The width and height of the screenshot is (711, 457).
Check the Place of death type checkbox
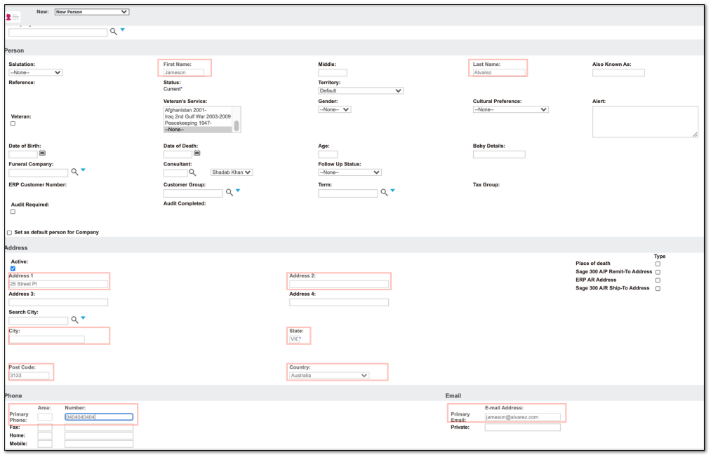(658, 264)
